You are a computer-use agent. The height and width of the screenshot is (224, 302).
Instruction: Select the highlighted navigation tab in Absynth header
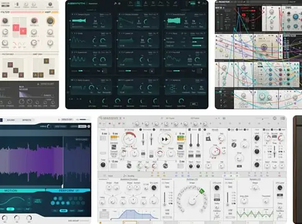tap(138, 3)
